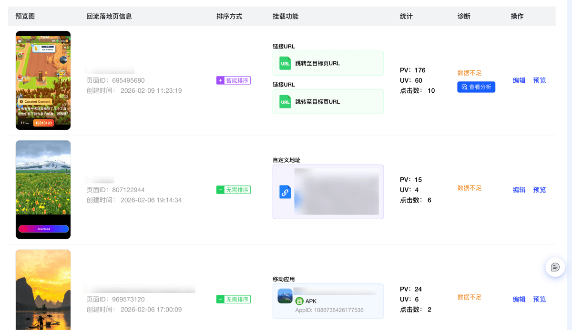Click 数据不足 in the 969573120 row

click(x=470, y=297)
